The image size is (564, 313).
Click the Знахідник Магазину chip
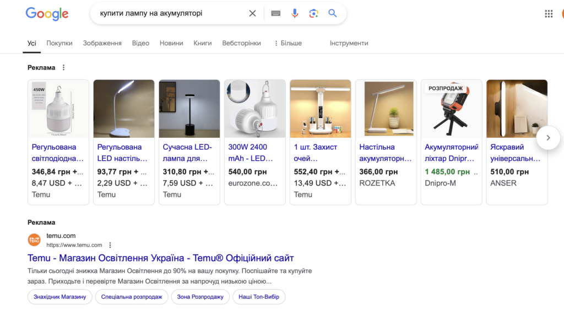click(59, 297)
